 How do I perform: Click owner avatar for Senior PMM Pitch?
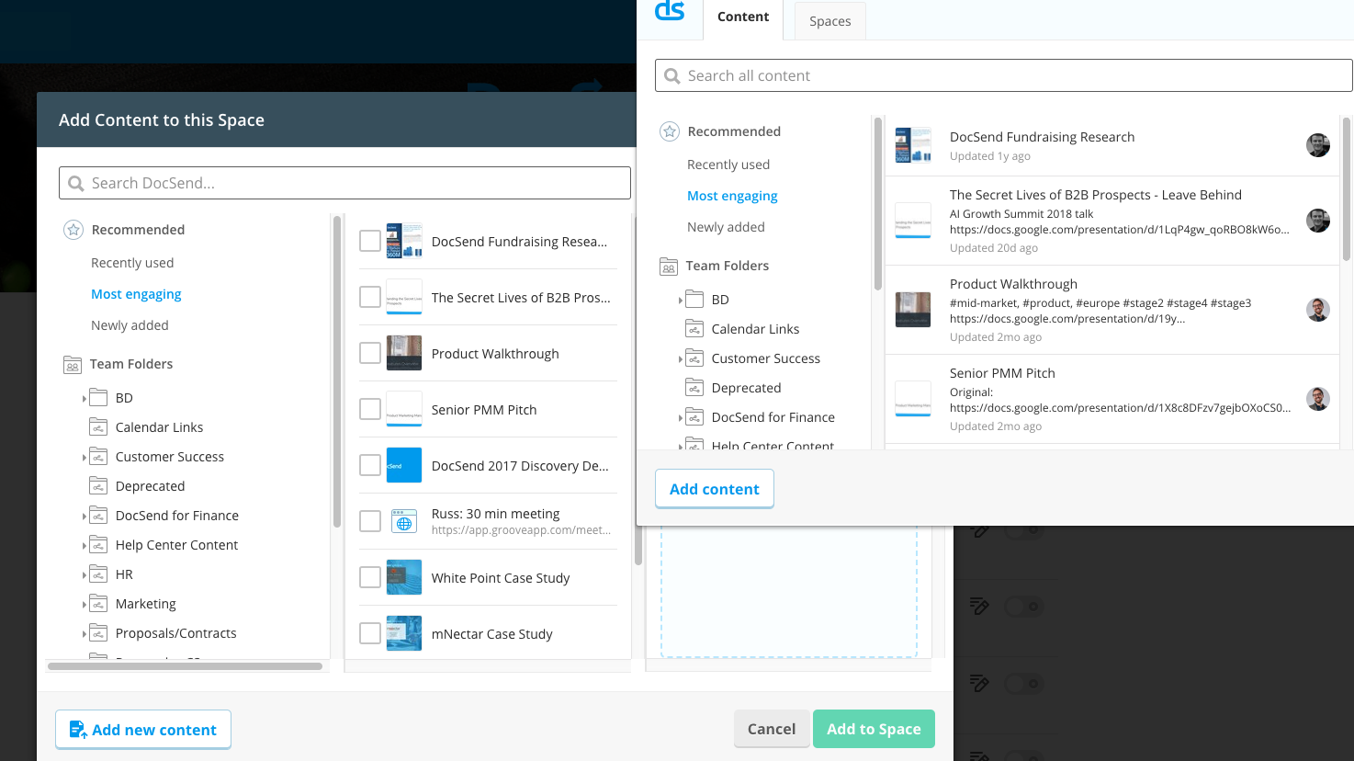[x=1318, y=399]
